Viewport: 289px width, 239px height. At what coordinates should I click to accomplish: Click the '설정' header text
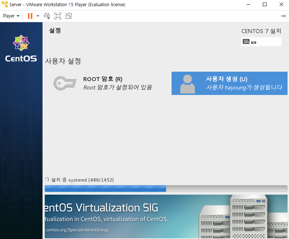(55, 31)
